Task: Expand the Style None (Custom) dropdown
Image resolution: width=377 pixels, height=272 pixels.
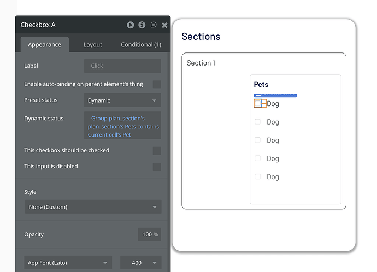Action: point(93,207)
